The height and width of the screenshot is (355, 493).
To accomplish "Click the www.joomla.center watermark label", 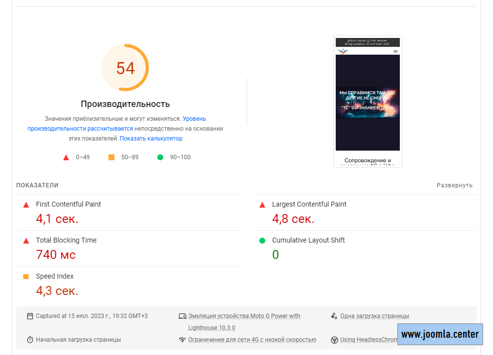I will click(440, 334).
